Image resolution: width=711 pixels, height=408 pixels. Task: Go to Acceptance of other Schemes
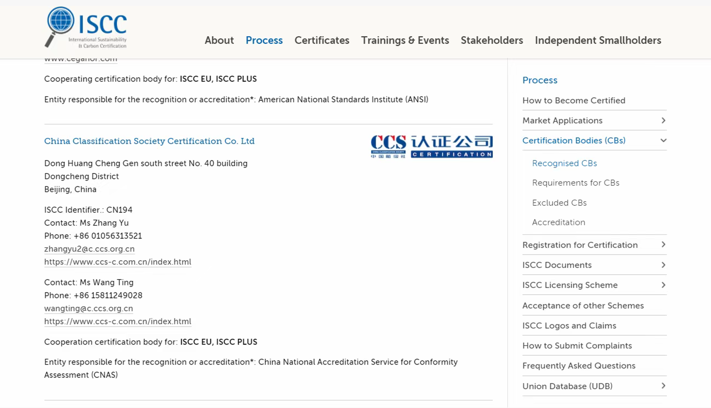tap(583, 305)
